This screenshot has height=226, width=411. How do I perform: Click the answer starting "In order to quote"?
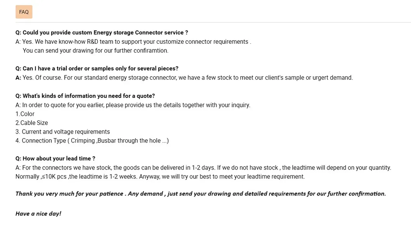(133, 105)
